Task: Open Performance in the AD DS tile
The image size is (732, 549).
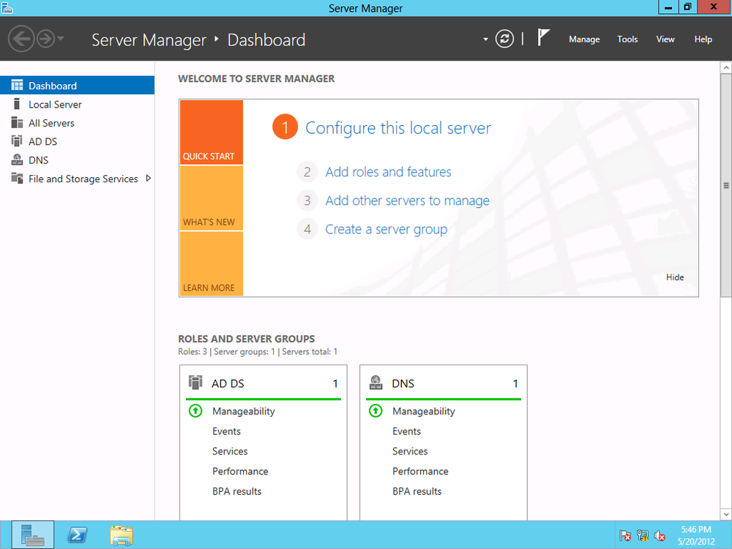Action: (240, 471)
